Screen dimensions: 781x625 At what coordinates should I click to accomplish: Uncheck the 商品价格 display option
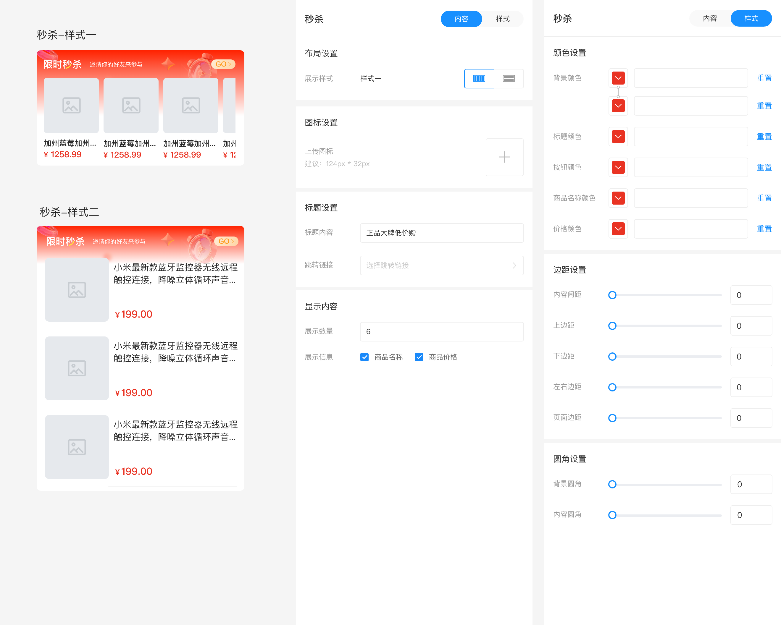[419, 357]
